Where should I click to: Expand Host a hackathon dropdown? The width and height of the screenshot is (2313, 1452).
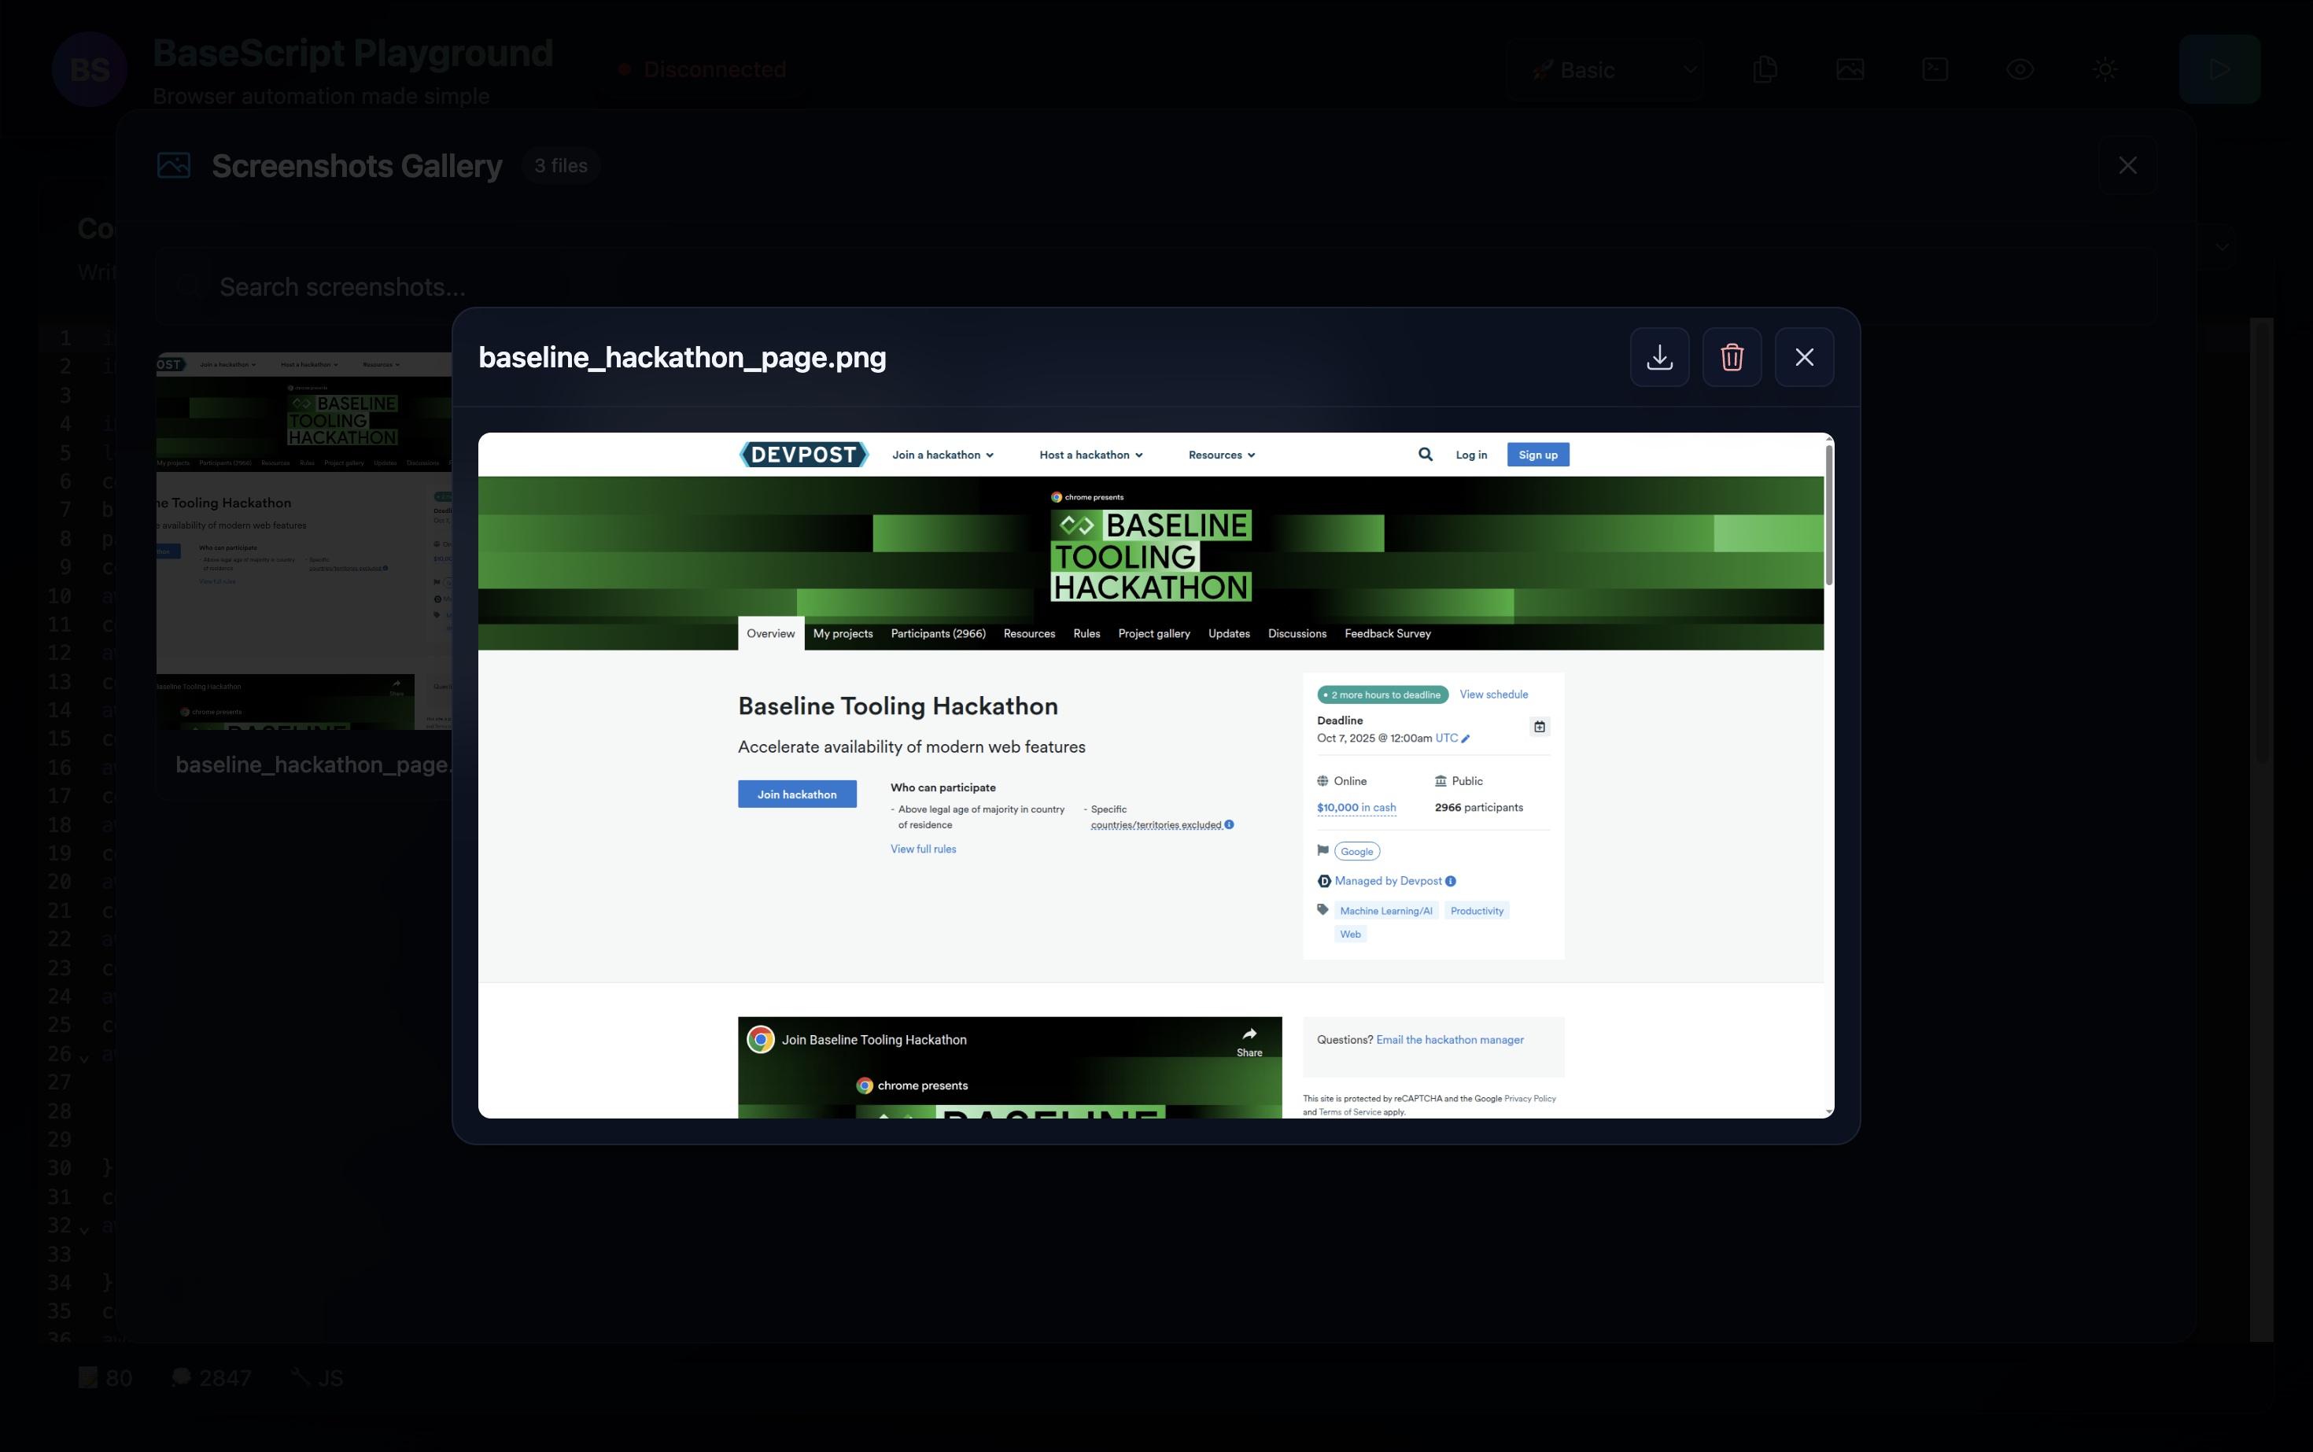point(1090,455)
